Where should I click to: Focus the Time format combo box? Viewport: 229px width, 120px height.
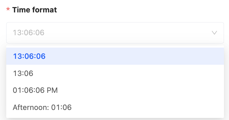[115, 33]
